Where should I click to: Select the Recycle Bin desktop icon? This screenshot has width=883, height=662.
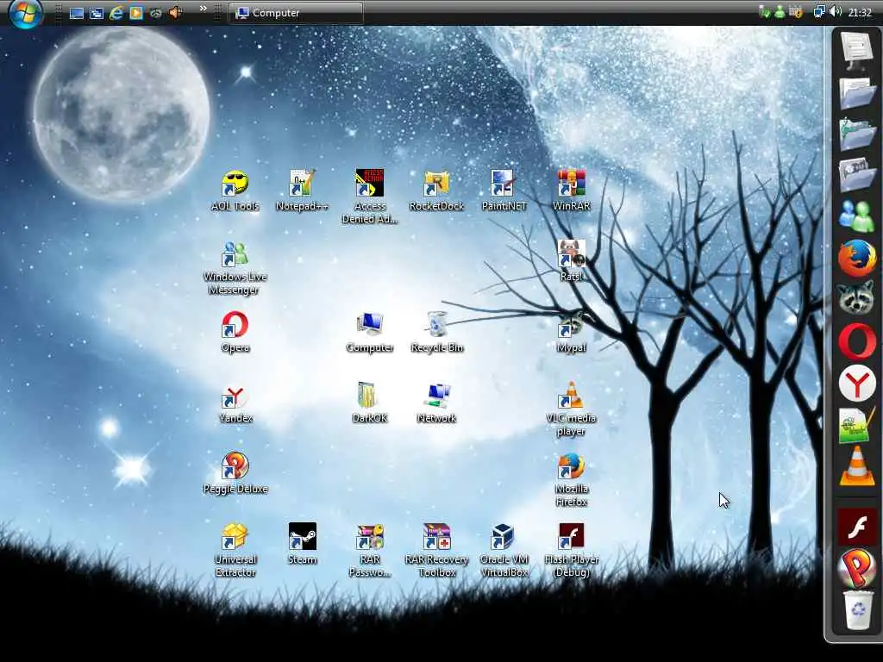tap(437, 332)
